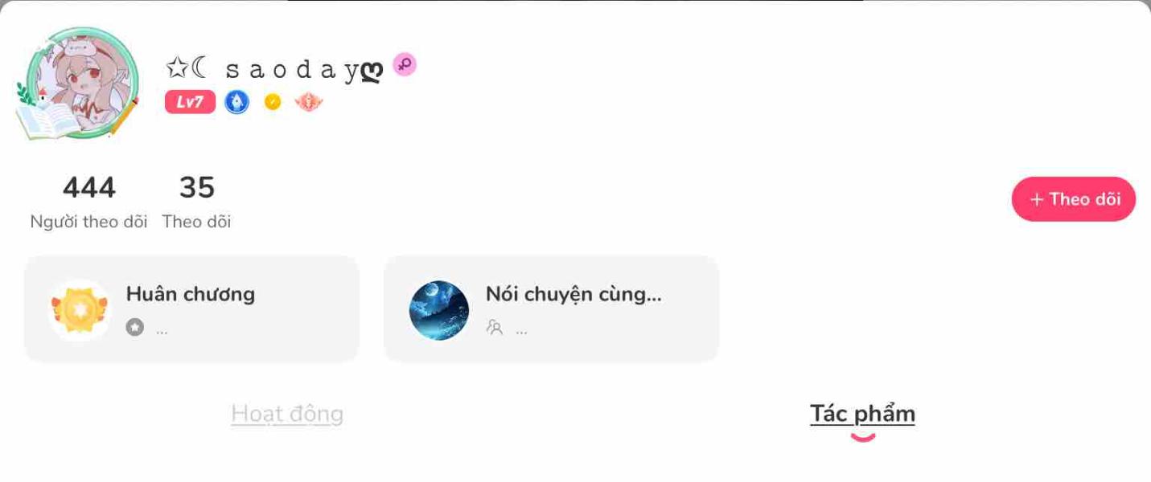Tap the follower count number 444
Screen dimensions: 1151x482
[x=89, y=187]
